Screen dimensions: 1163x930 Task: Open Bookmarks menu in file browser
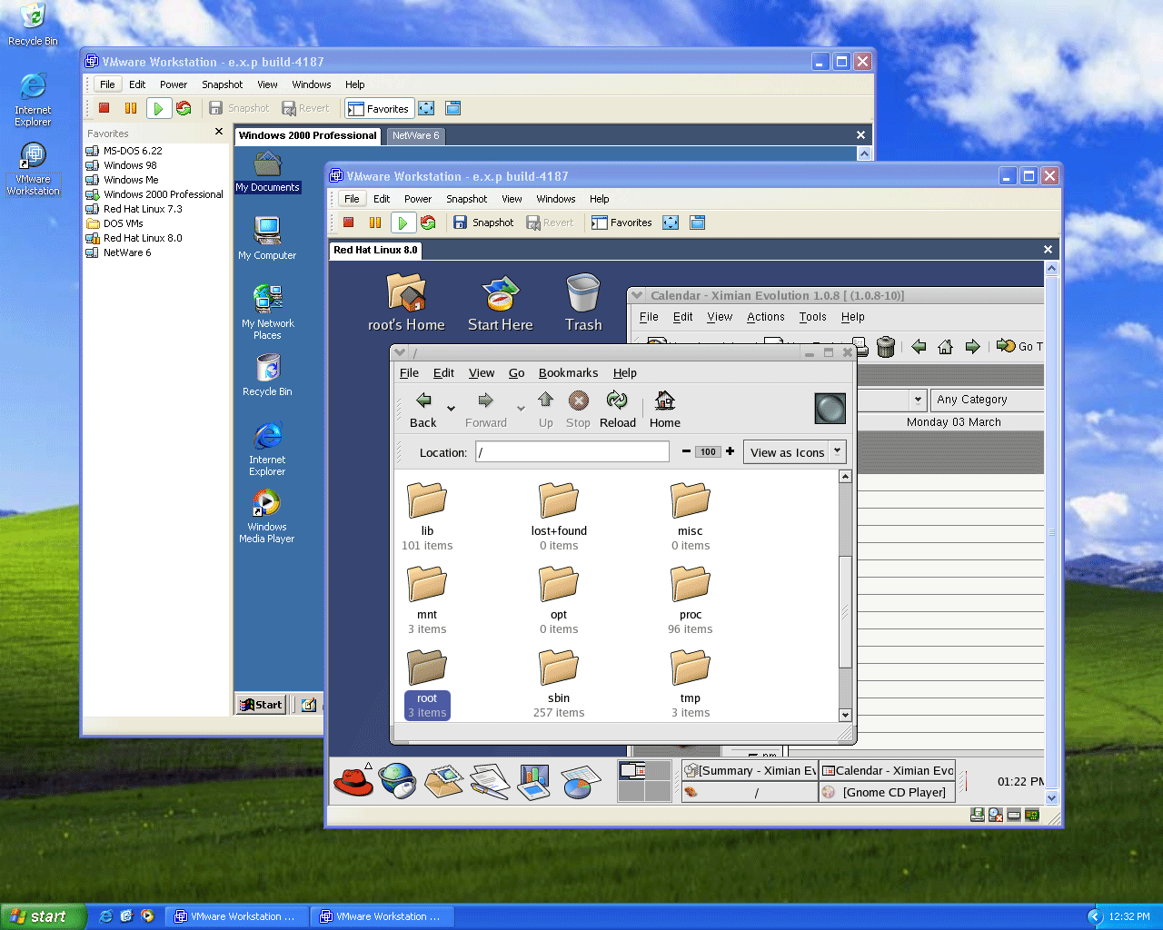coord(568,372)
